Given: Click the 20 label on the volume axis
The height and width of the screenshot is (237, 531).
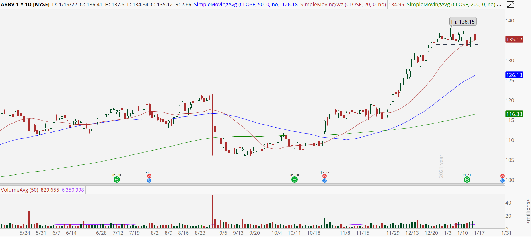Looking at the screenshot, I should coord(508,216).
